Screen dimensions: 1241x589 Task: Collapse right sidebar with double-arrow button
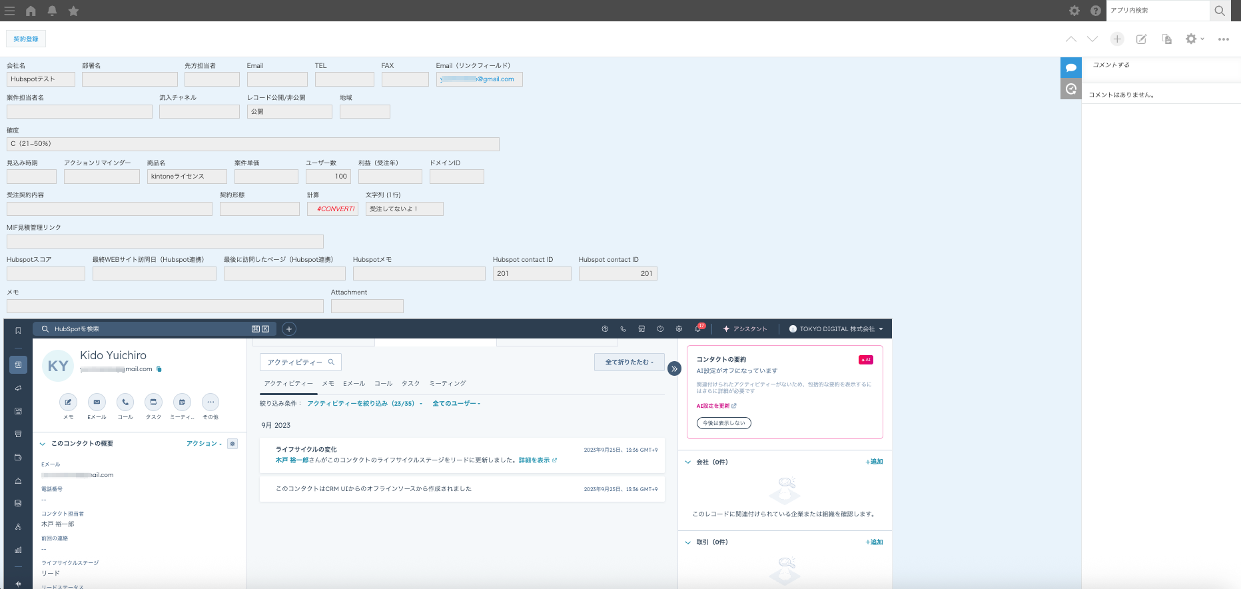click(x=674, y=368)
